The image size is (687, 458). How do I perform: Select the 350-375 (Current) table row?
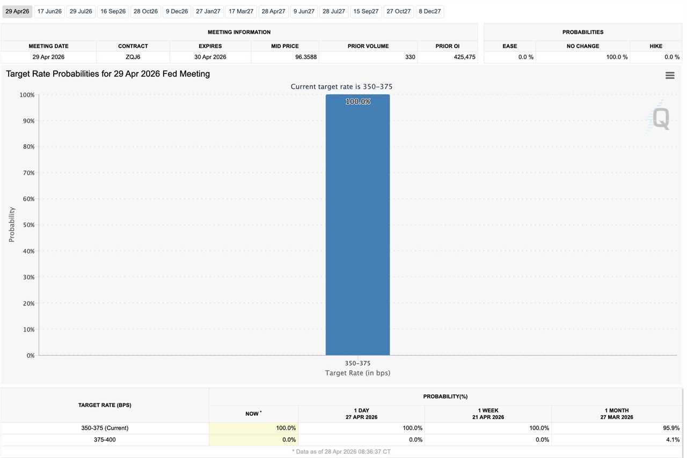[105, 427]
